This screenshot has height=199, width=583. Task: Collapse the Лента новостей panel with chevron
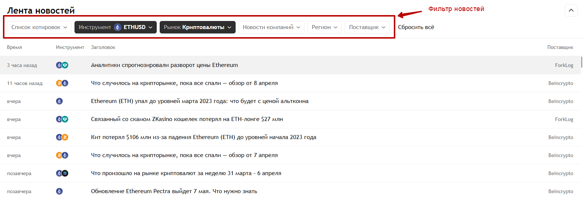tap(571, 10)
